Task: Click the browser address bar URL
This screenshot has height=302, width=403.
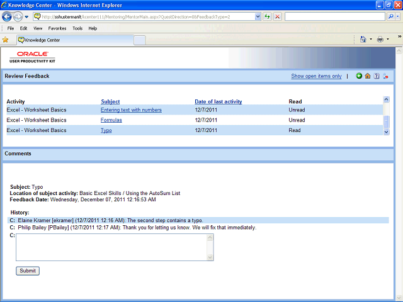Action: (x=144, y=17)
